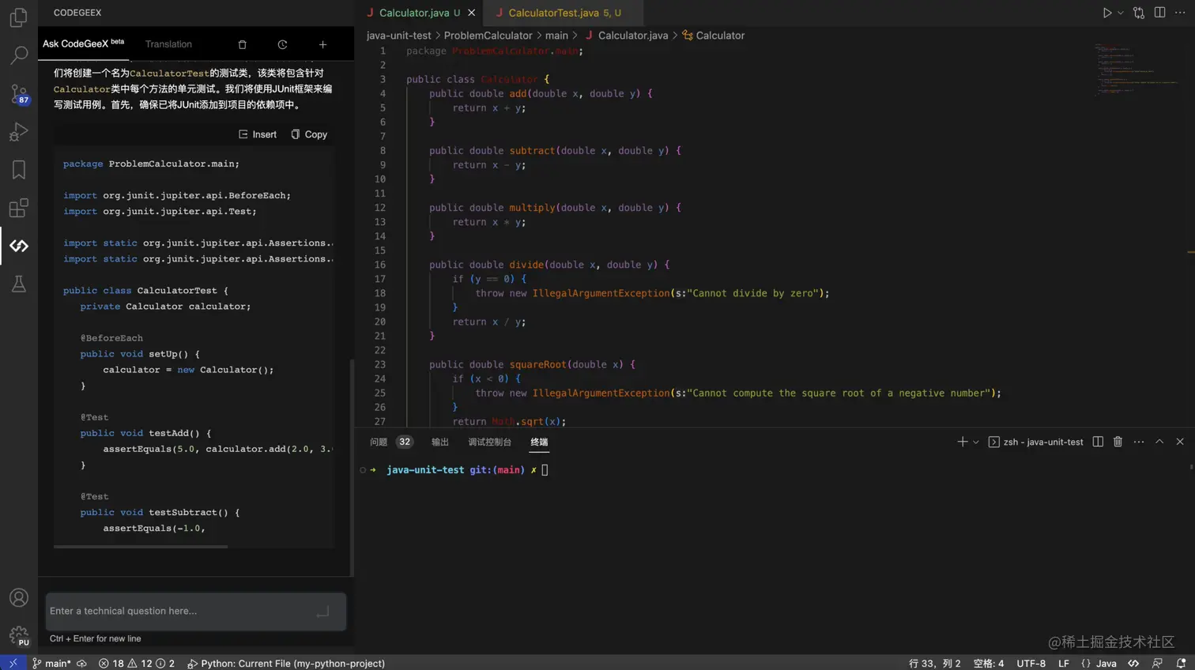Select Python: Current File debug configuration
Screen dimensions: 1195x670
286,664
